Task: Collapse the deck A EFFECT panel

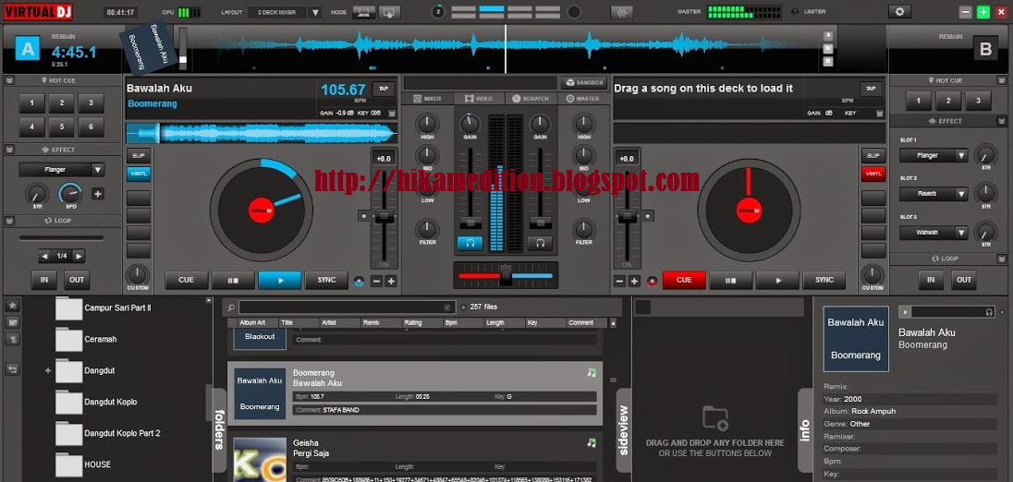Action: coord(9,150)
